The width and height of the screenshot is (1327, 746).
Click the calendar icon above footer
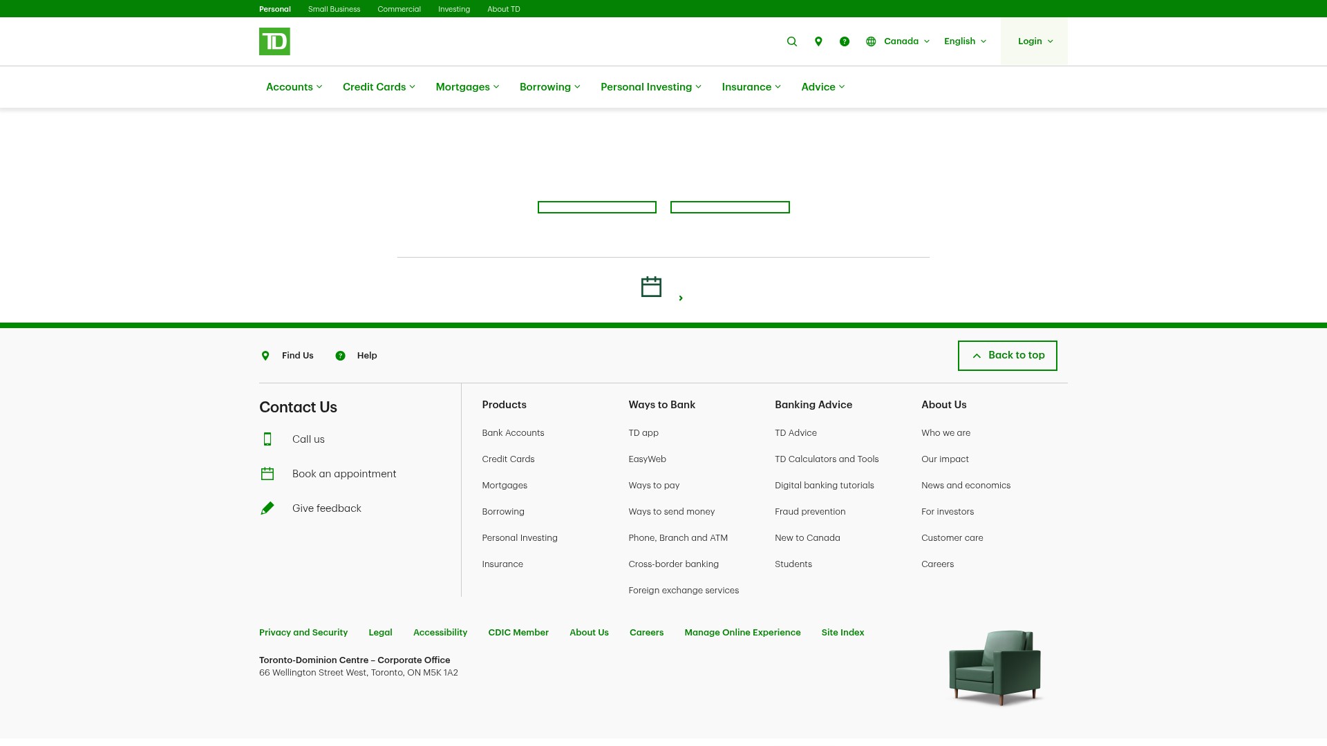[x=651, y=287]
